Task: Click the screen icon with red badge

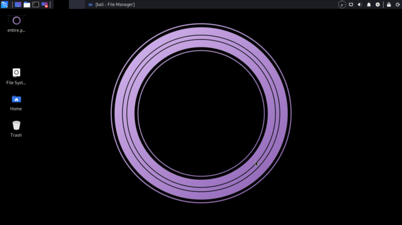Action: [45, 5]
